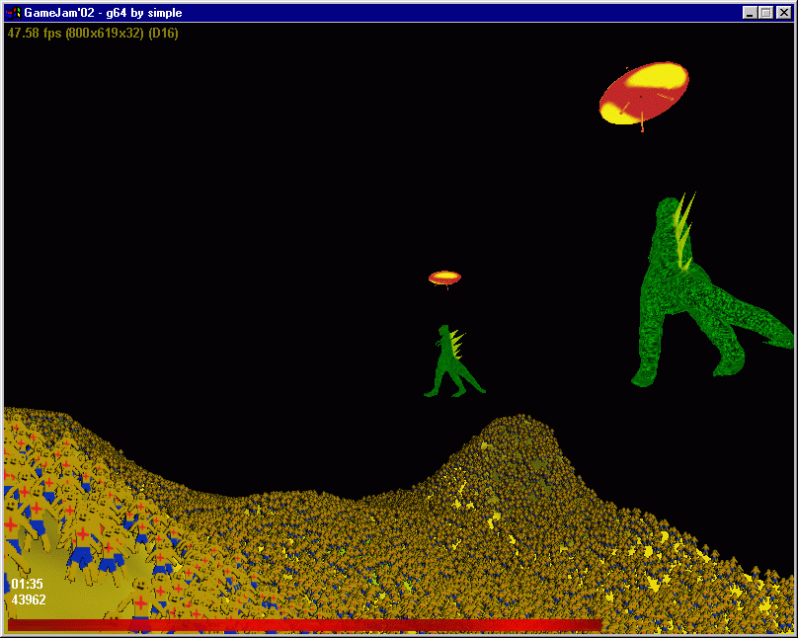Click the small monster's legs
The width and height of the screenshot is (798, 638).
pos(453,385)
